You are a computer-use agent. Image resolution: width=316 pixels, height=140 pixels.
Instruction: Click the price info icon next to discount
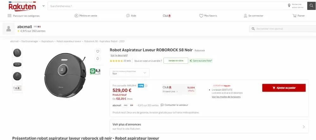pyautogui.click(x=146, y=85)
